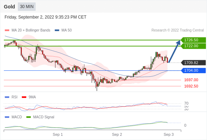
Task: Click the 1726.50 resistance price tag
Action: click(x=193, y=40)
